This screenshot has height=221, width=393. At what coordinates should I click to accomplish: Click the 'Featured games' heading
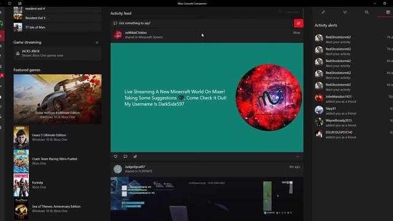[x=27, y=70]
